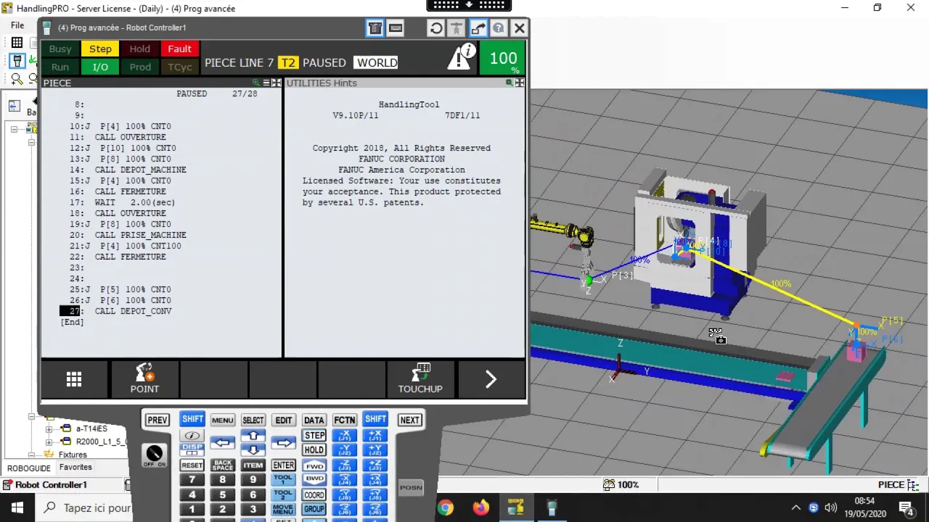Click the alarm warning triangle icon
The image size is (929, 522).
461,57
